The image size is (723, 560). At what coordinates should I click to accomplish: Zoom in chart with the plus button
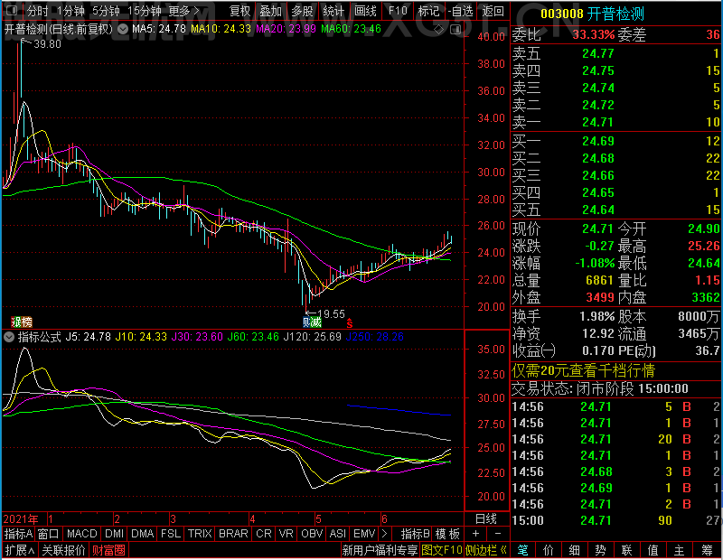tap(476, 534)
